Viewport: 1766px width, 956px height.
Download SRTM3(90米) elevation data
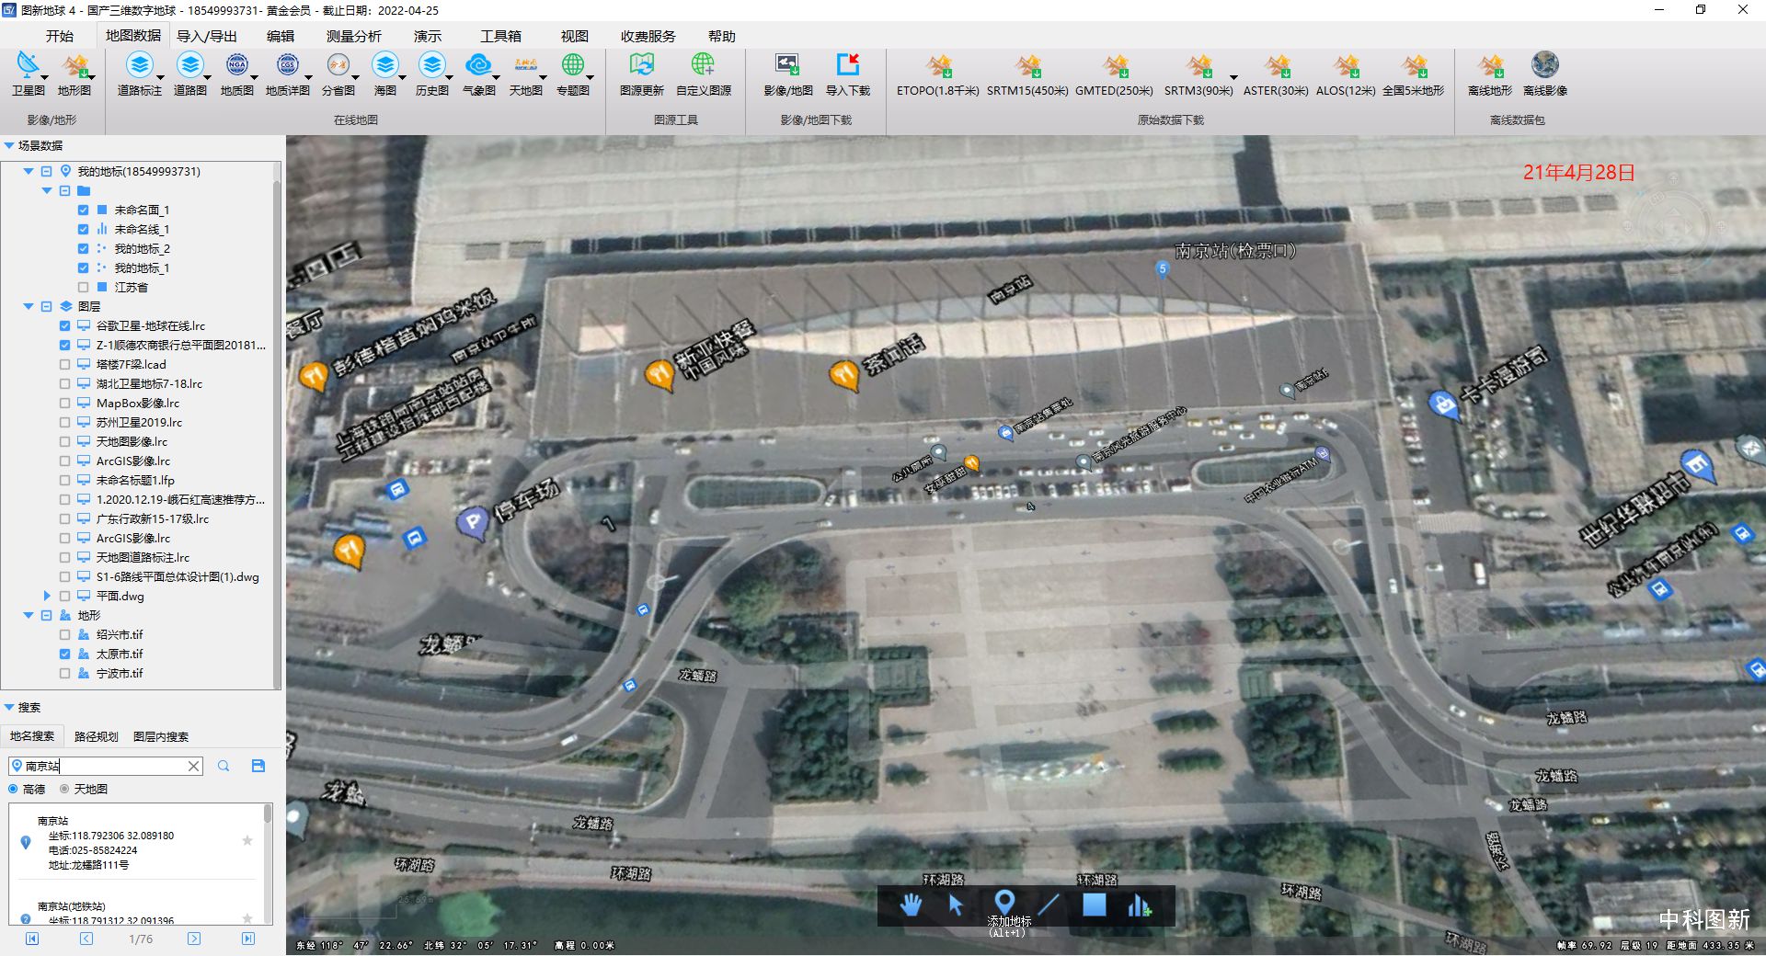[x=1198, y=74]
